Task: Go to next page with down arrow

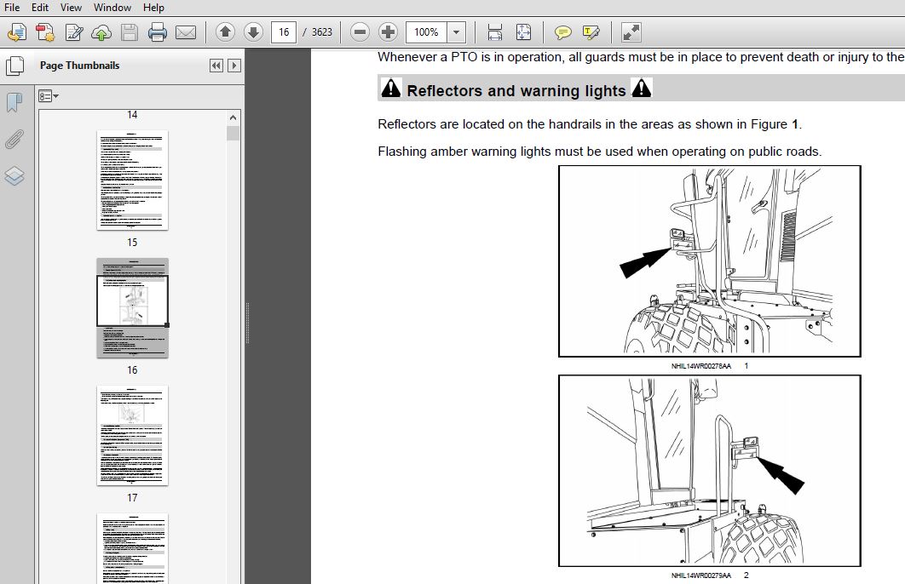Action: (x=253, y=32)
